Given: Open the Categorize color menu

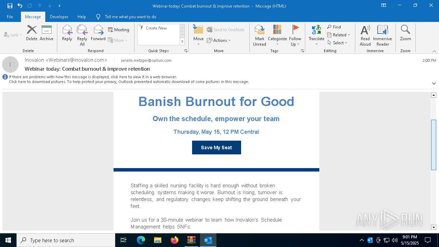Looking at the screenshot, I should tap(277, 35).
